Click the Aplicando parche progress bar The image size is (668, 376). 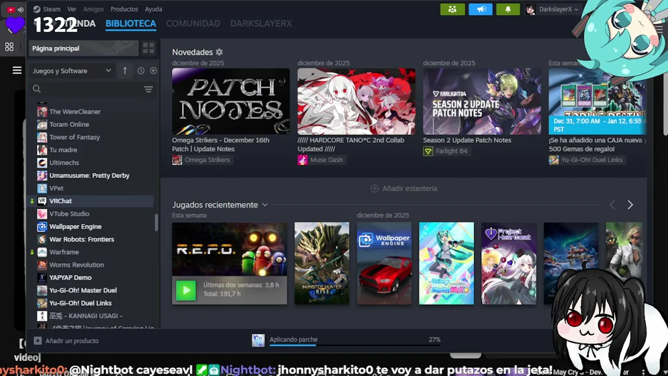coord(355,345)
